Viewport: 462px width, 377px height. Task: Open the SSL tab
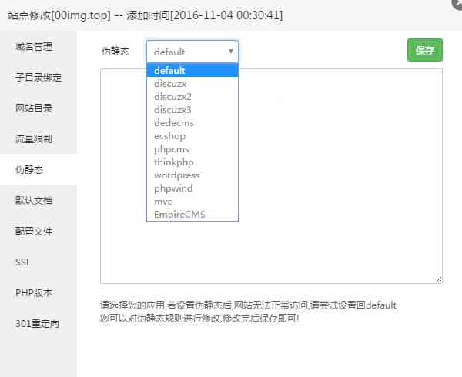(x=38, y=262)
